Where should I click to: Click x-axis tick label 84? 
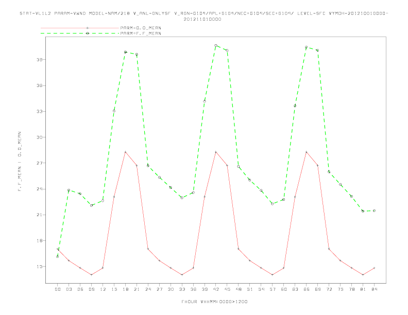pos(375,289)
